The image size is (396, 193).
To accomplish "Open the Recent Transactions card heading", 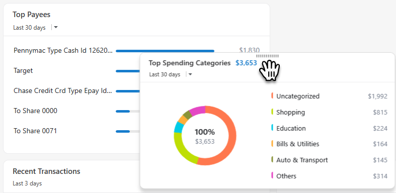I will click(46, 171).
